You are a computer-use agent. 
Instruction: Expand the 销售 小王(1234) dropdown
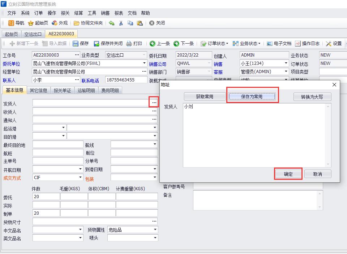tap(286, 63)
